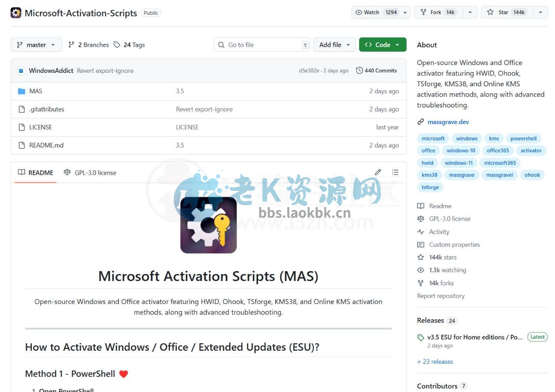Open commit hash d5e382e
The height and width of the screenshot is (392, 555).
(x=309, y=71)
